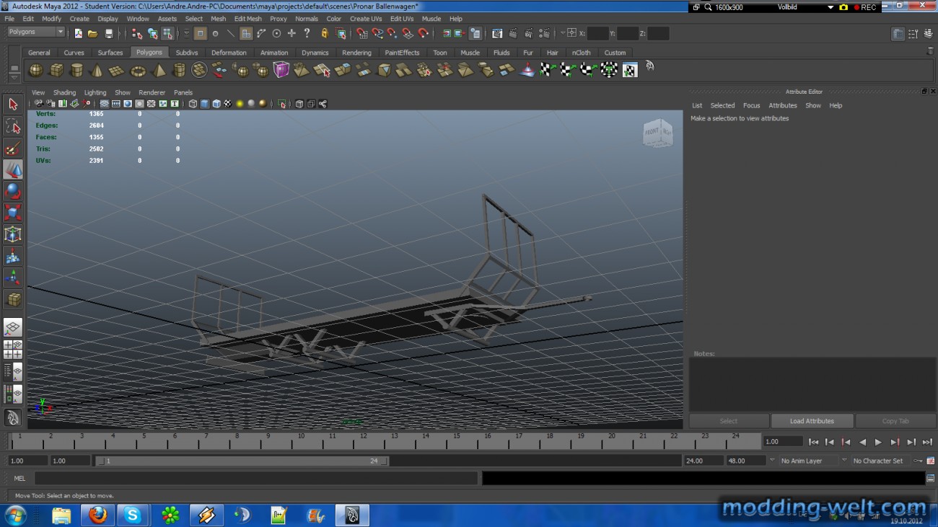Create a polygon cube from shelf

56,70
